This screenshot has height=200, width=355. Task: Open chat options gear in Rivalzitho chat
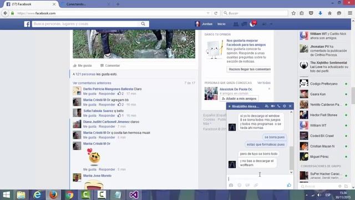(x=285, y=106)
